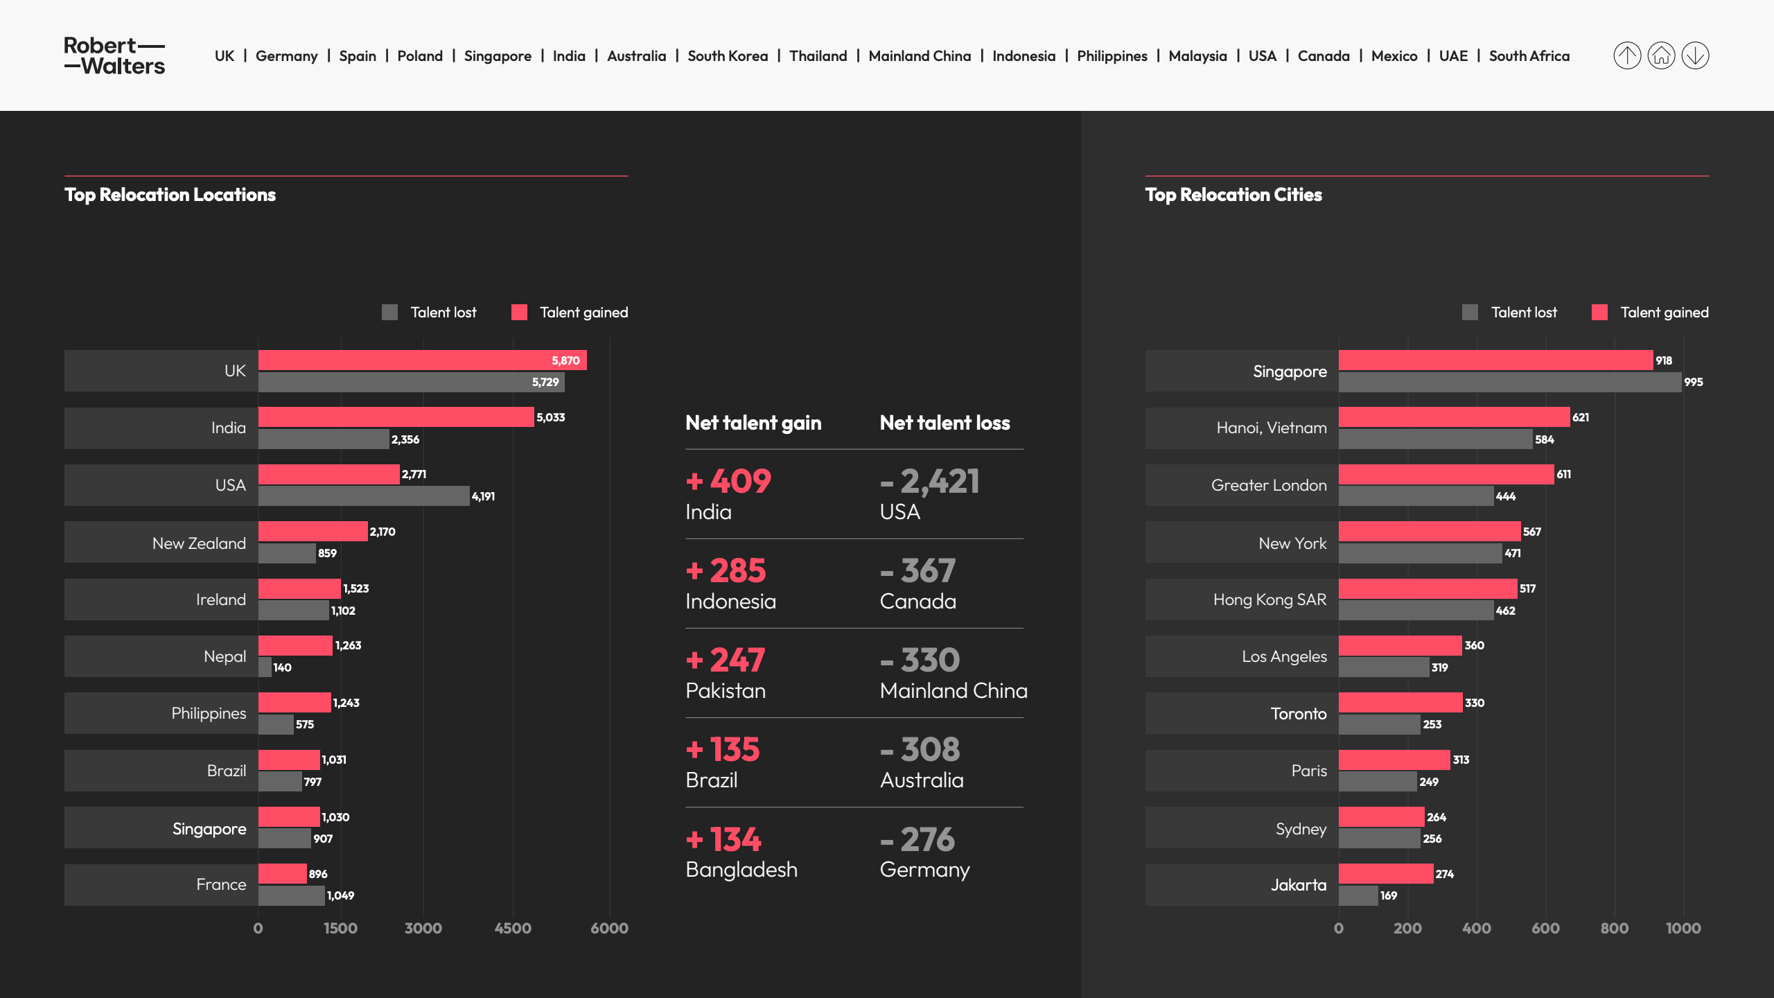This screenshot has height=998, width=1774.
Task: Click Talent lost swatch in Cities legend
Action: tap(1470, 313)
